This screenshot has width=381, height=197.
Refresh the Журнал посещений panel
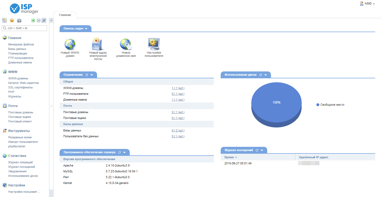[257, 150]
